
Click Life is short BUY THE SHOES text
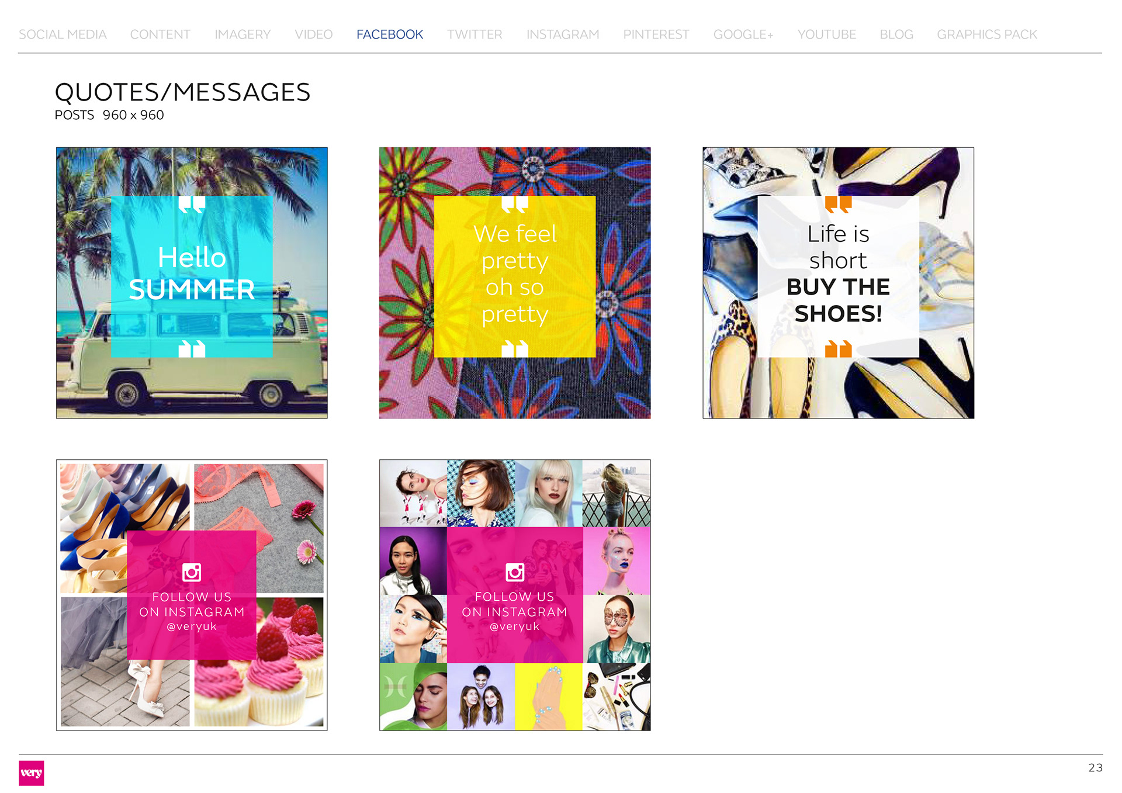coord(838,273)
